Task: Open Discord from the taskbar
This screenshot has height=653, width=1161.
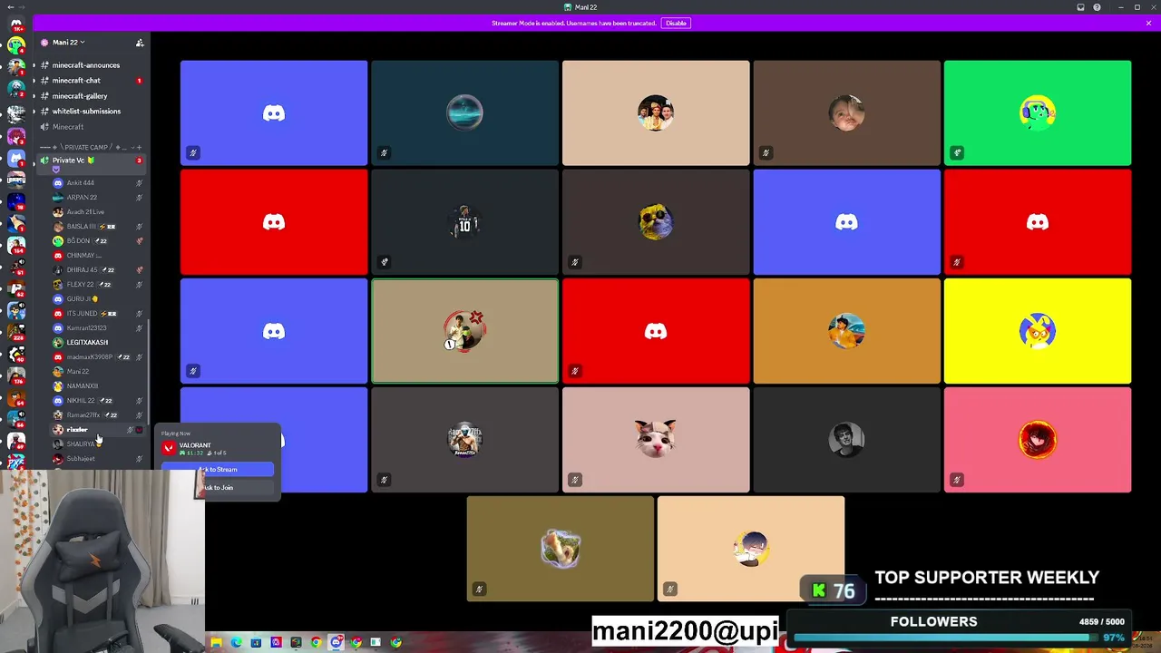Action: [x=337, y=642]
